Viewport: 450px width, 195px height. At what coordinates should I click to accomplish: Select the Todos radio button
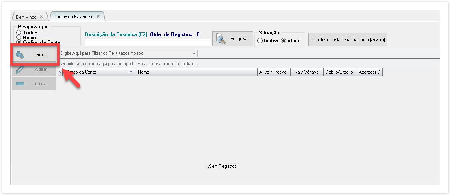pyautogui.click(x=19, y=33)
